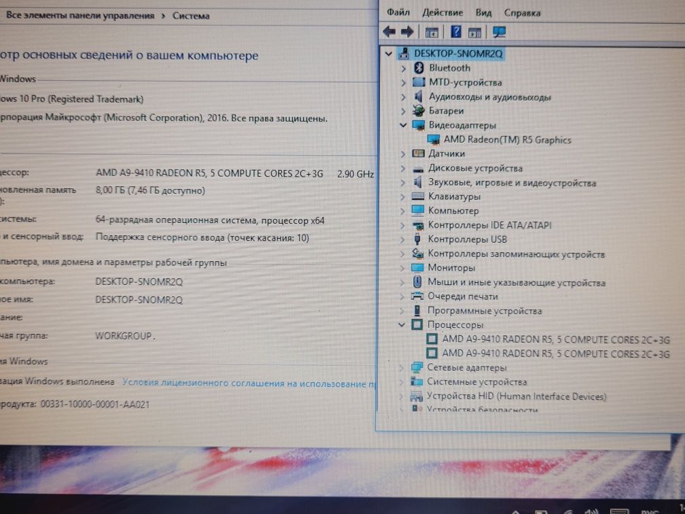The image size is (685, 514).
Task: Click the 64-разрядная операционная система text
Action: point(210,220)
